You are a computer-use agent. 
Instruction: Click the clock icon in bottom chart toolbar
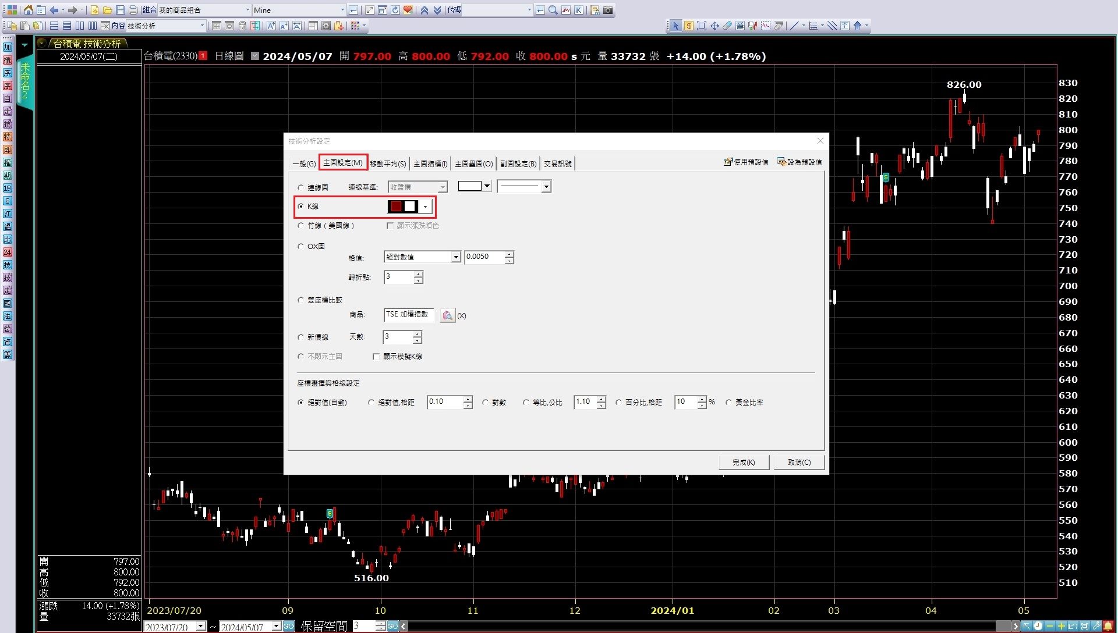click(1038, 626)
